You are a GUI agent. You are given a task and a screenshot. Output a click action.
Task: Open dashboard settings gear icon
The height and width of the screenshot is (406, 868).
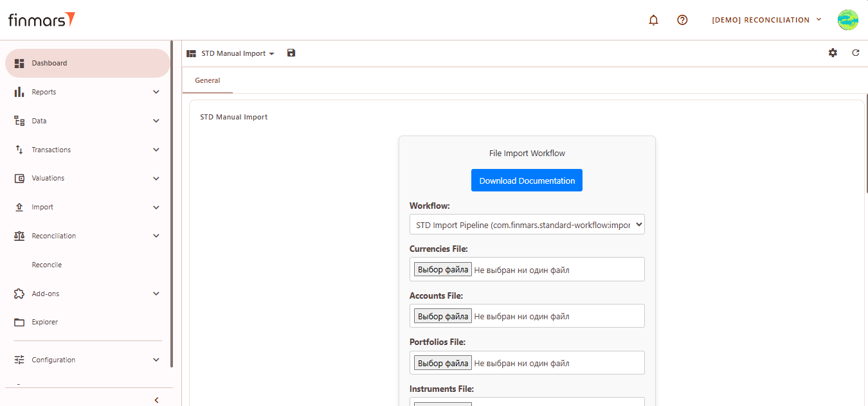coord(833,53)
